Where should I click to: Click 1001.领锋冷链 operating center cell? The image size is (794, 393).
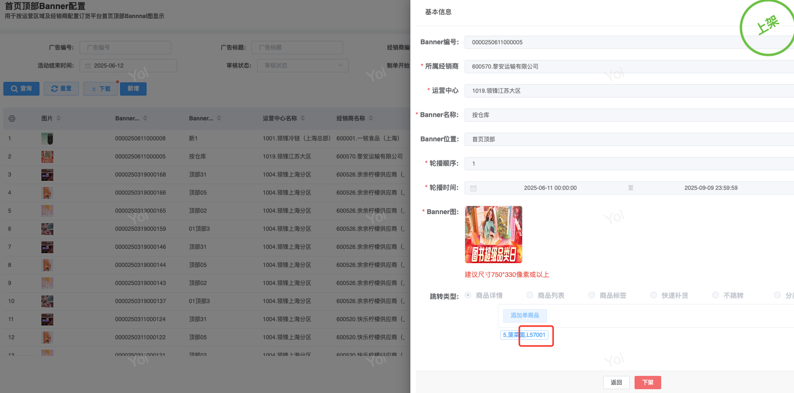click(x=297, y=138)
